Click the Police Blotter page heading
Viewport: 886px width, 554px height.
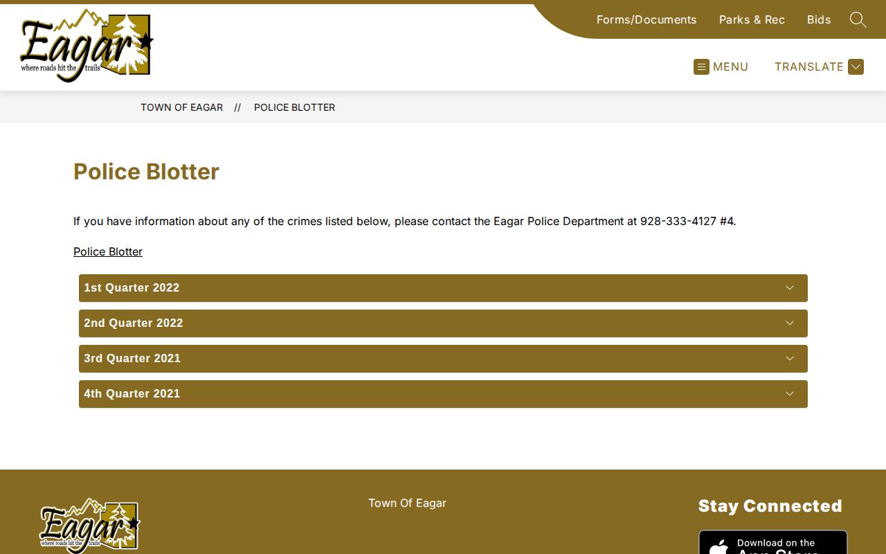(146, 172)
